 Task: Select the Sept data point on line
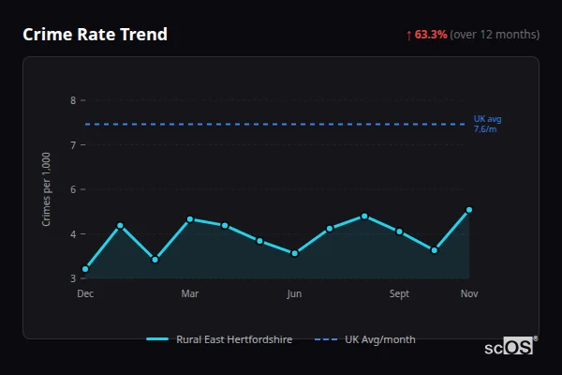tap(399, 232)
